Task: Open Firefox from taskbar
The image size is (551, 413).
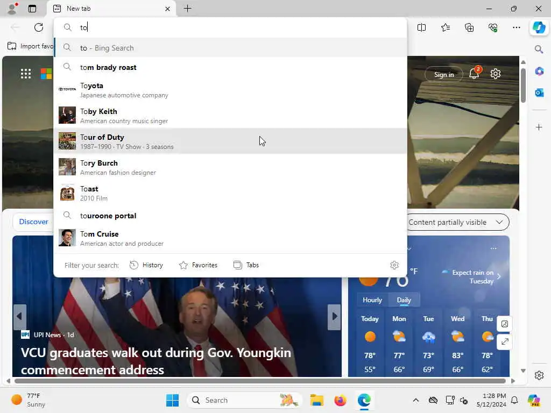Action: coord(340,400)
